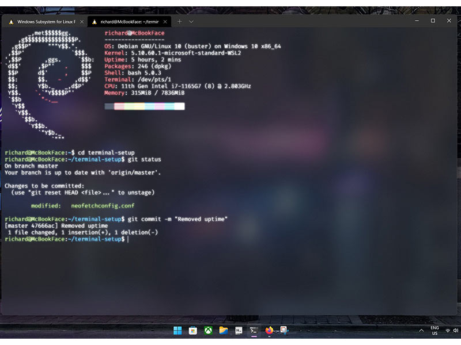The height and width of the screenshot is (345, 461).
Task: Open a new terminal tab
Action: [x=179, y=21]
